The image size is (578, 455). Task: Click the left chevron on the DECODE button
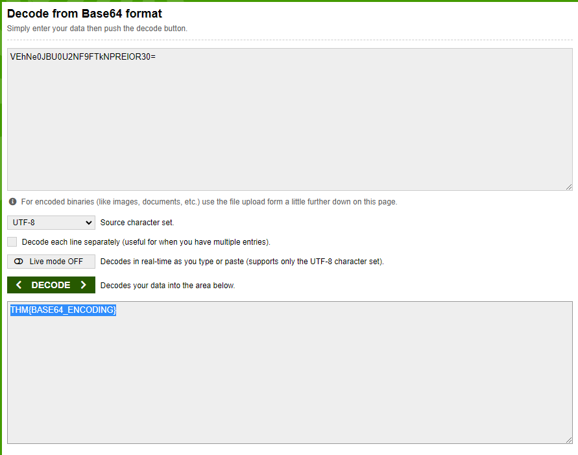(19, 285)
